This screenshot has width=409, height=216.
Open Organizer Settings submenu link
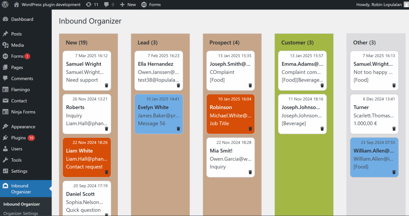[x=21, y=213]
